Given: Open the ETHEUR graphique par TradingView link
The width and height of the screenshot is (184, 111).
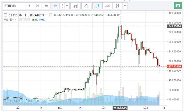Looking at the screenshot, I should pyautogui.click(x=32, y=101).
